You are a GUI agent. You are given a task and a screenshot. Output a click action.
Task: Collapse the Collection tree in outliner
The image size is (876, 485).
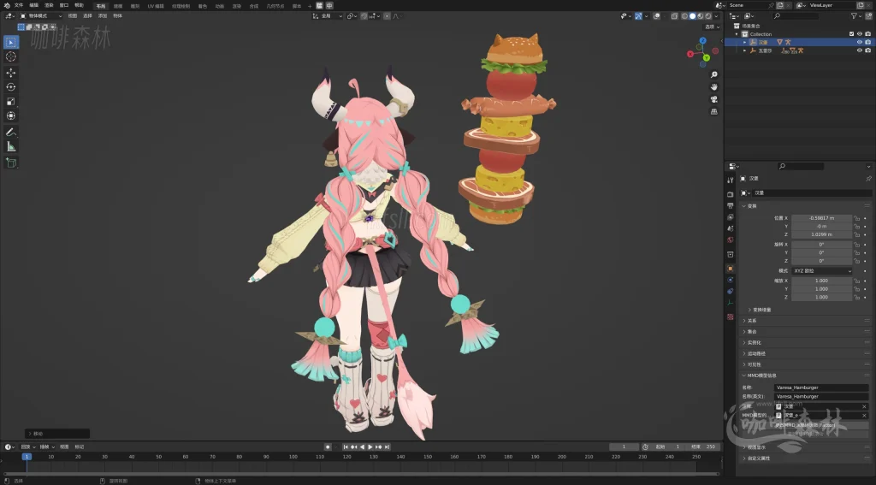(x=737, y=34)
